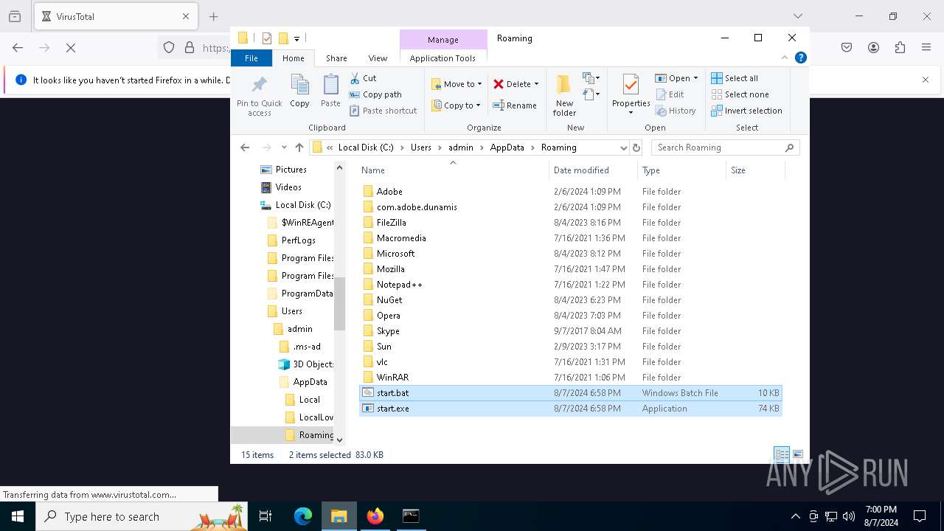Select Notepad++ folder
Screen dimensions: 944x531
pyautogui.click(x=399, y=285)
